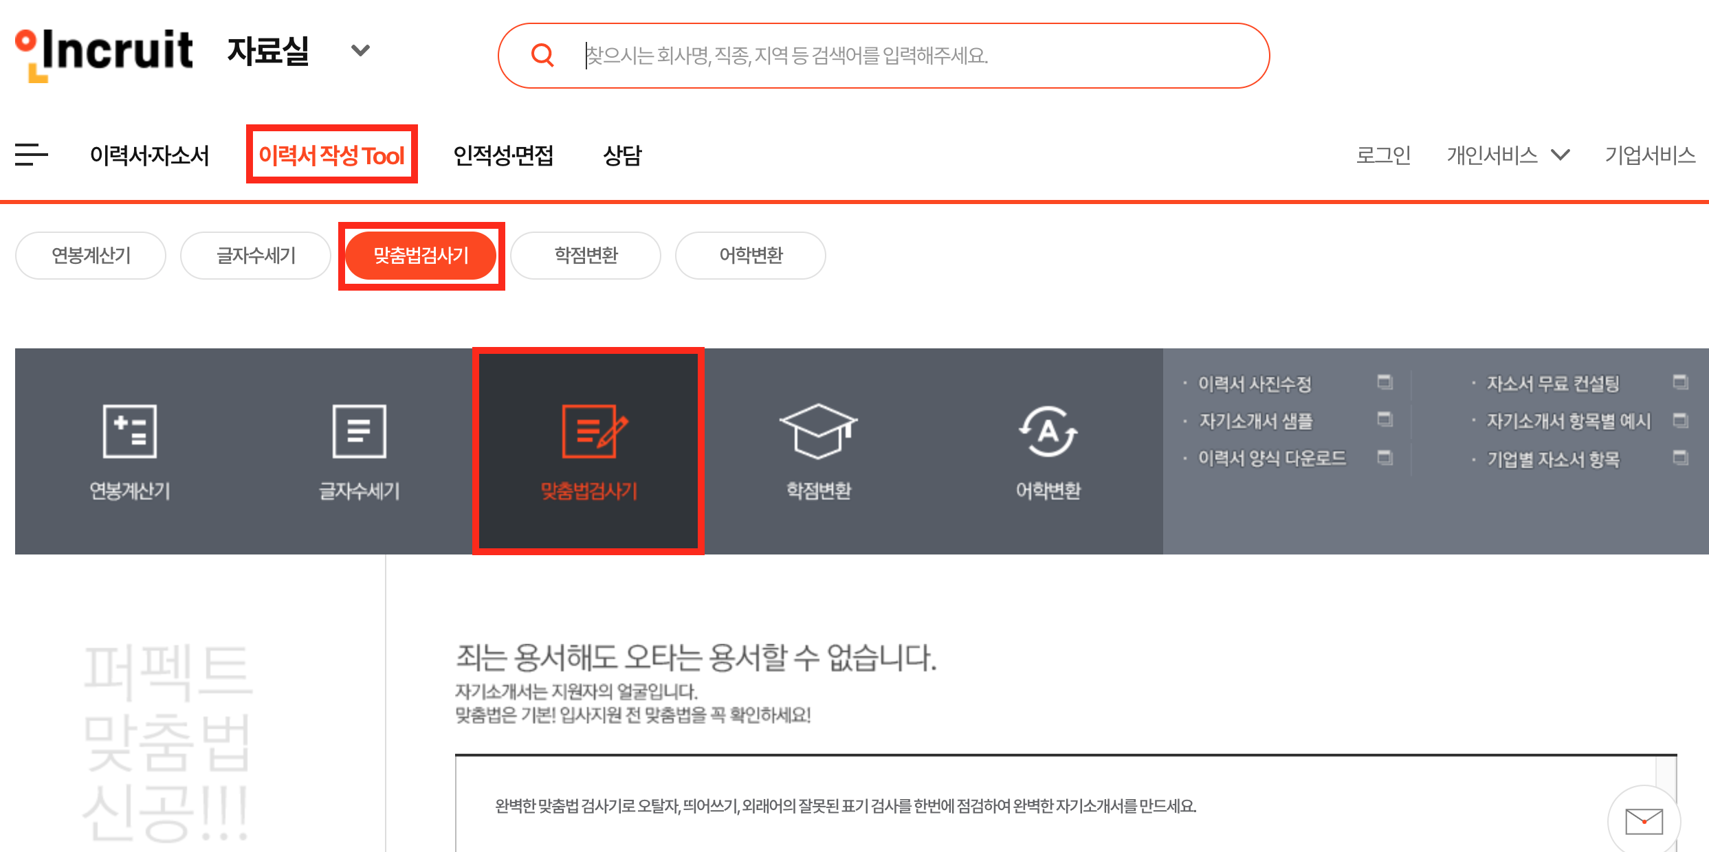The height and width of the screenshot is (852, 1709).
Task: Click the orange search magnifier icon
Action: (542, 55)
